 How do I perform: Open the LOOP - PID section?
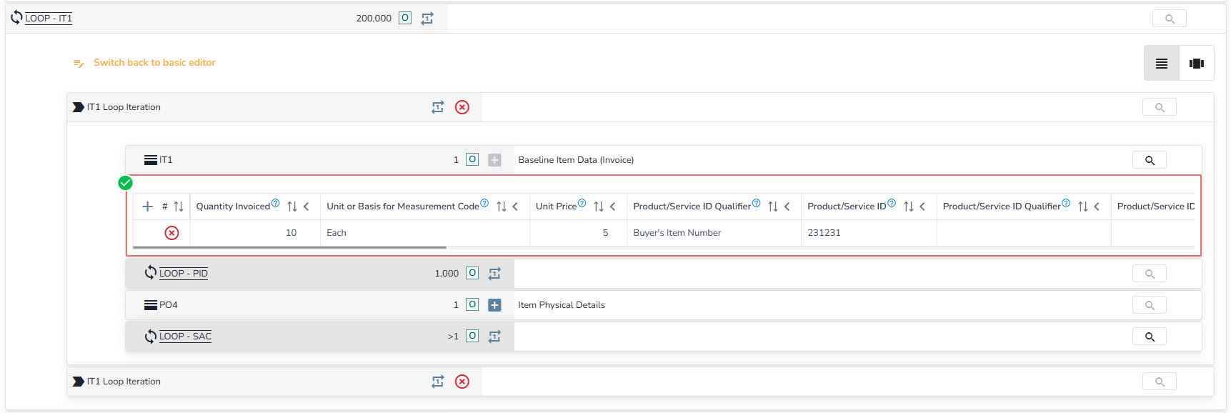183,274
